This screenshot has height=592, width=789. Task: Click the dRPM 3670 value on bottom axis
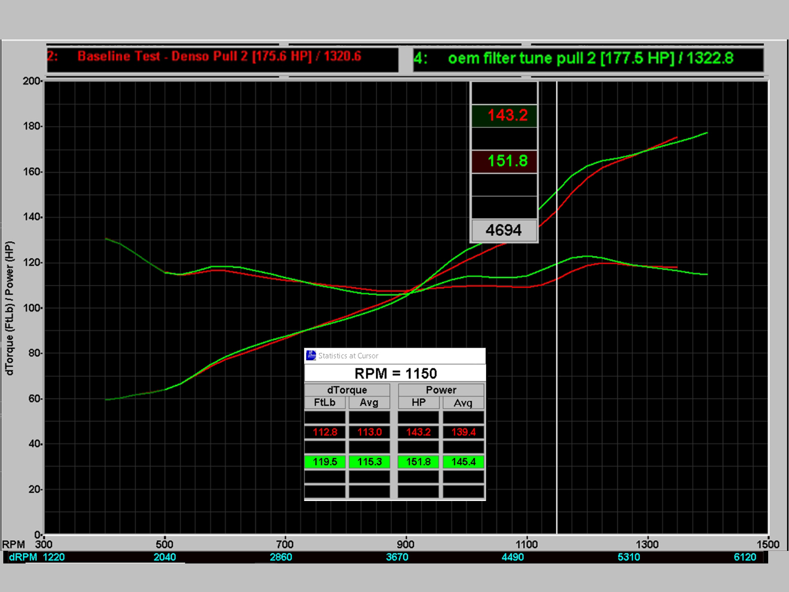tap(397, 557)
